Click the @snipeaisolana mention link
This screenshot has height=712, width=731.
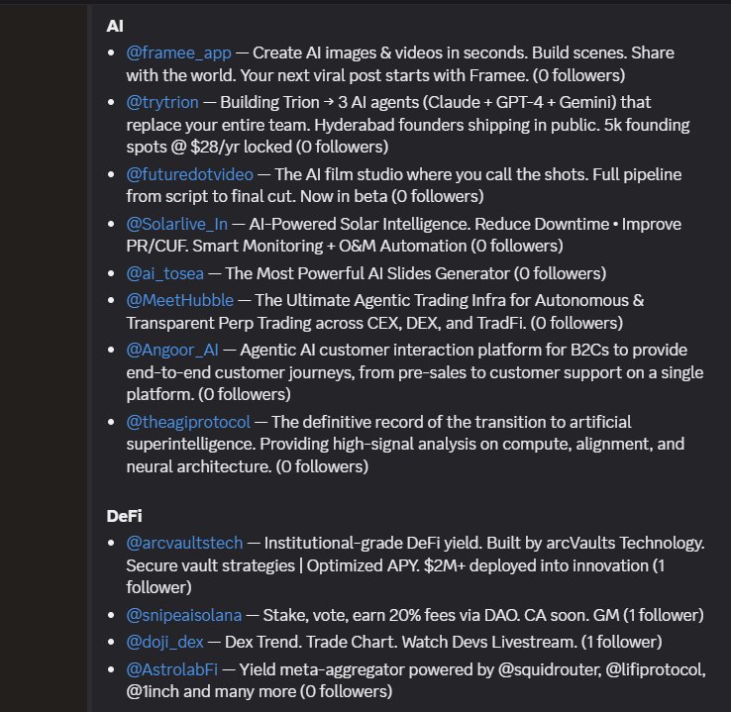tap(183, 615)
